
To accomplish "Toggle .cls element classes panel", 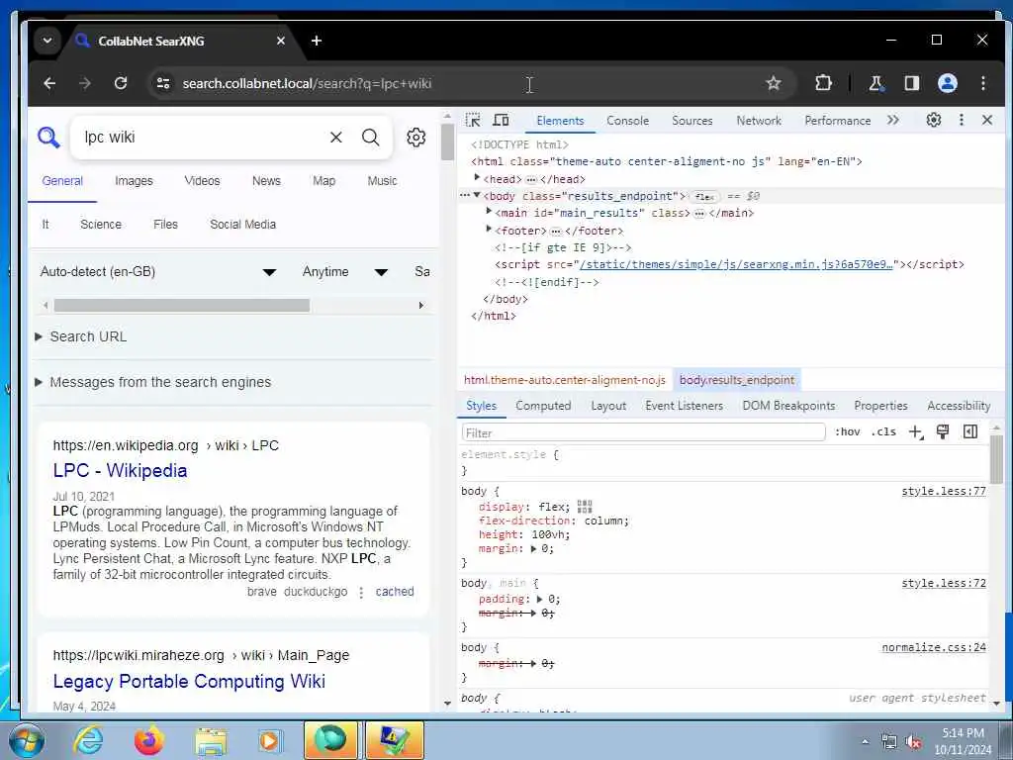I will pos(883,431).
